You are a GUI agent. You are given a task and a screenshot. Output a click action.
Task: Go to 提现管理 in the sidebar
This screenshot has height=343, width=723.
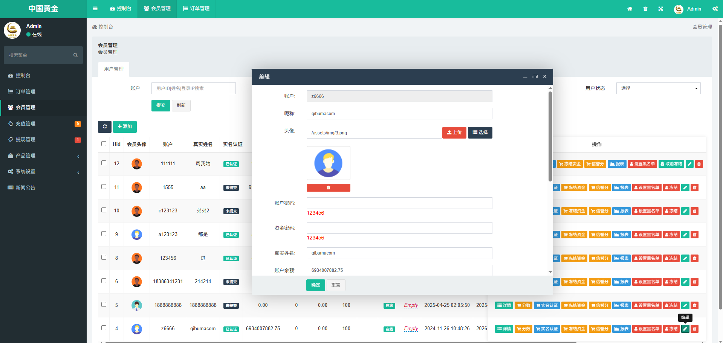click(x=26, y=139)
